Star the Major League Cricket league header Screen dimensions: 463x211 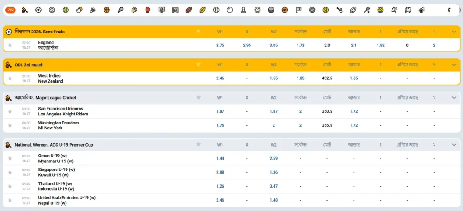(x=198, y=97)
